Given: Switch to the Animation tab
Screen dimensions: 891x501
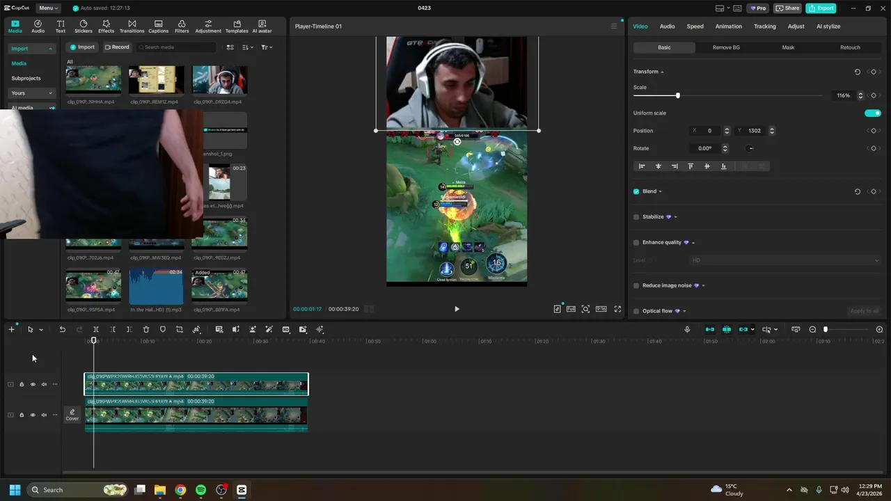Looking at the screenshot, I should [x=728, y=26].
